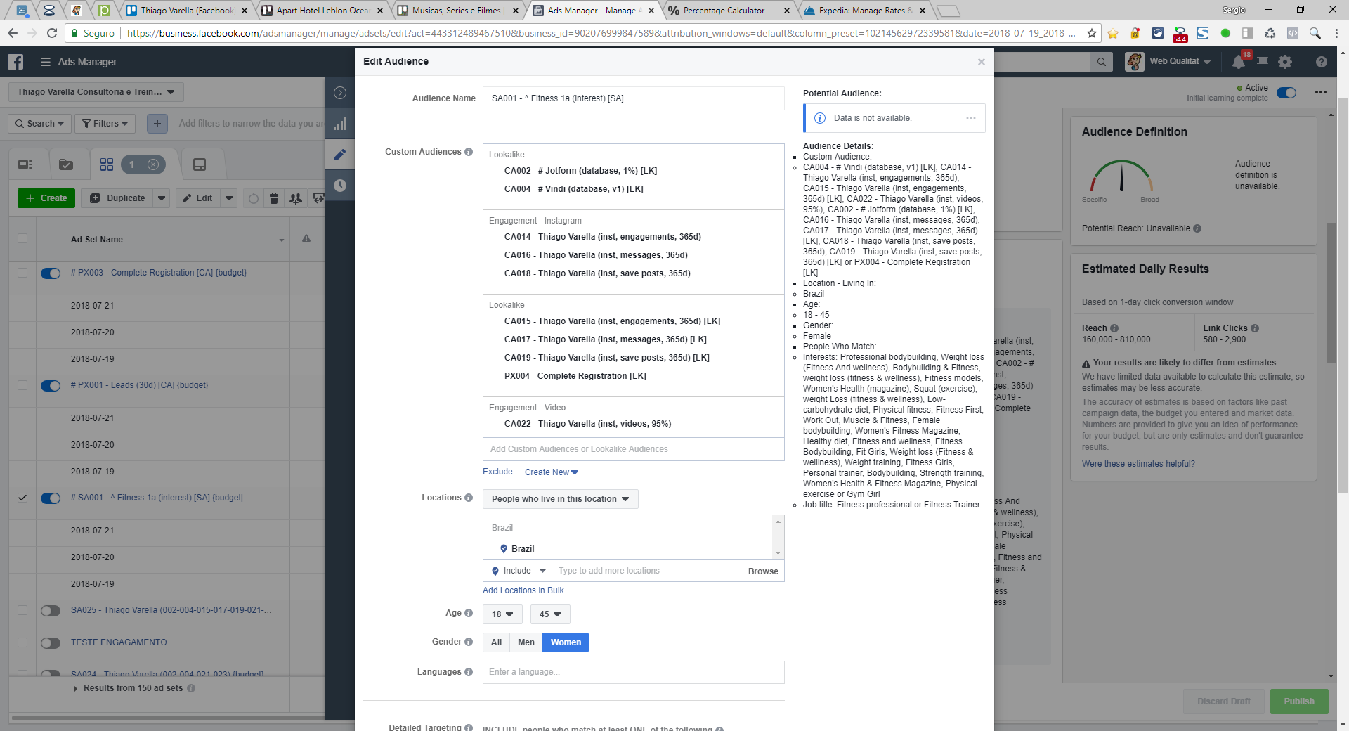
Task: Open the notifications bell icon
Action: 1239,62
